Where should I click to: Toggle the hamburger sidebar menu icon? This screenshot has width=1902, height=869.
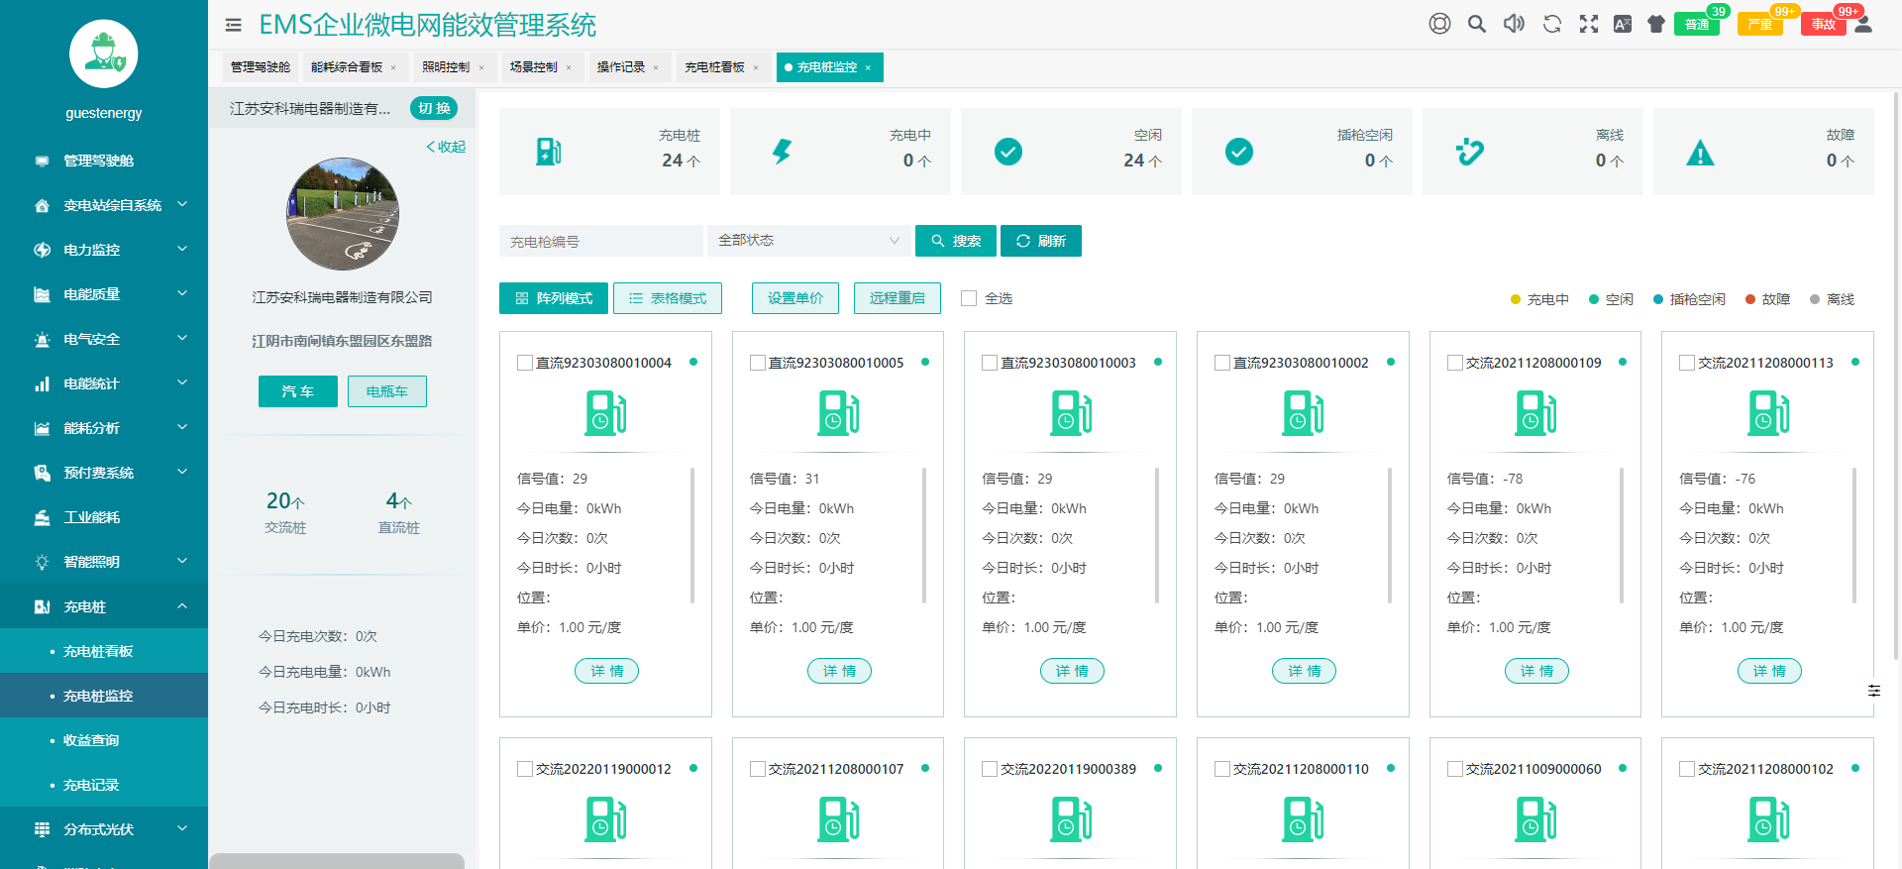234,25
